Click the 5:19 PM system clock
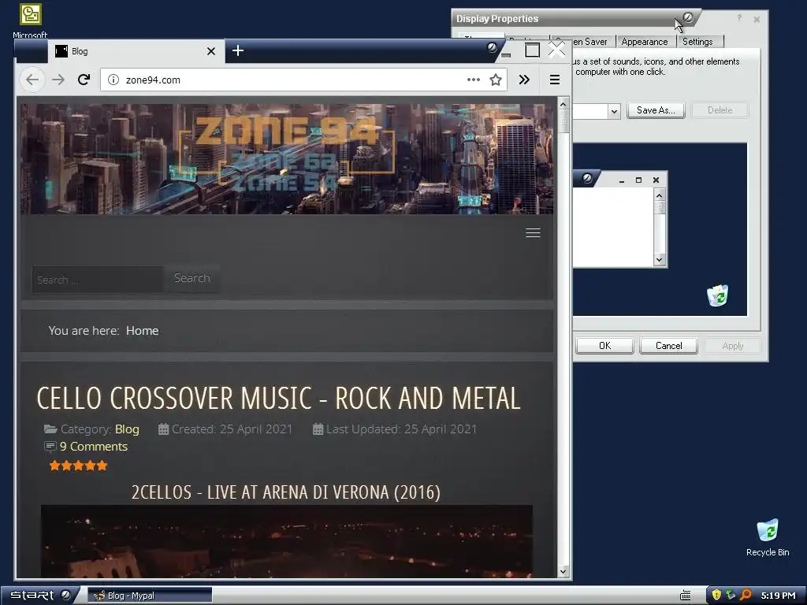The height and width of the screenshot is (605, 807). (x=778, y=596)
